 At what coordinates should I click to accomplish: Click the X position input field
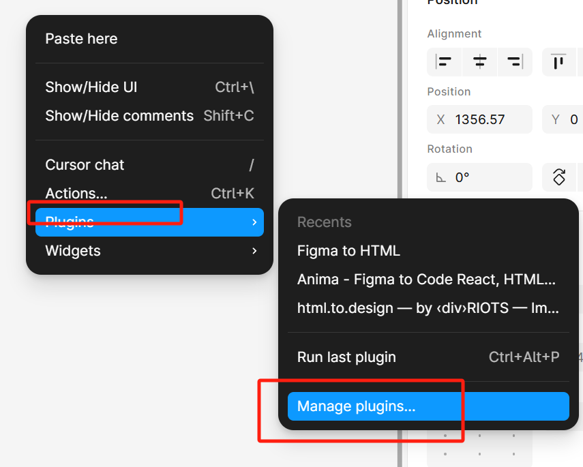[x=488, y=120]
